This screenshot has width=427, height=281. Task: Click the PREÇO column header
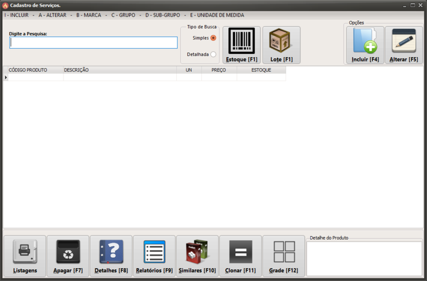(219, 70)
